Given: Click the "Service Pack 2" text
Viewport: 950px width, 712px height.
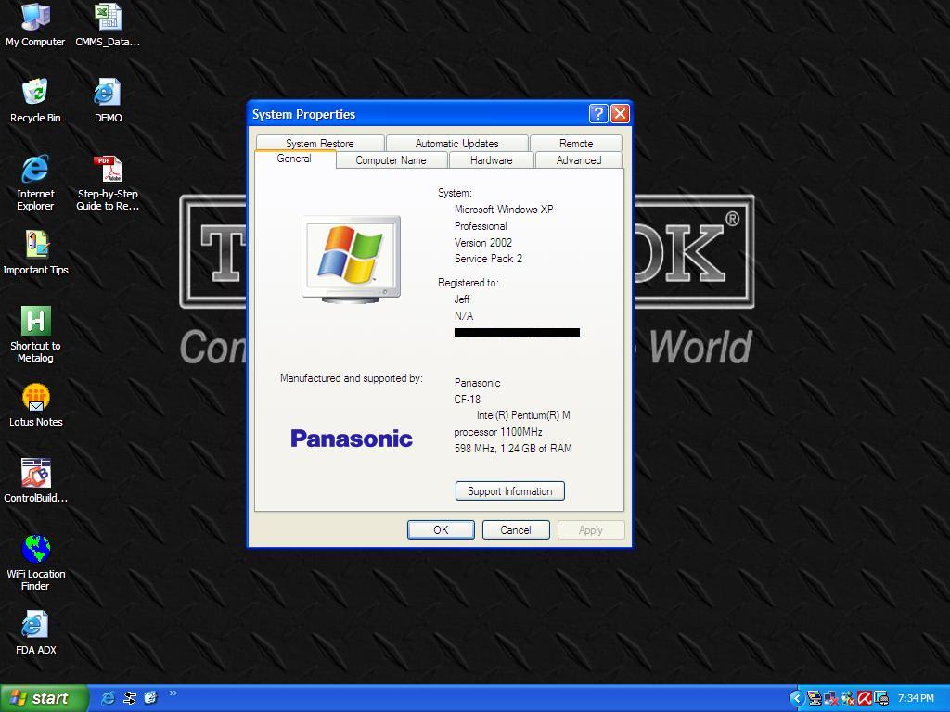Looking at the screenshot, I should point(488,259).
